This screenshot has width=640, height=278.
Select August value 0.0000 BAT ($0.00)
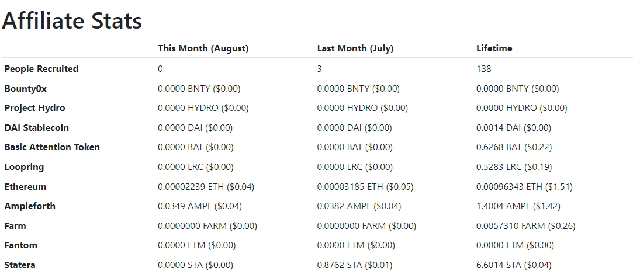coord(196,147)
